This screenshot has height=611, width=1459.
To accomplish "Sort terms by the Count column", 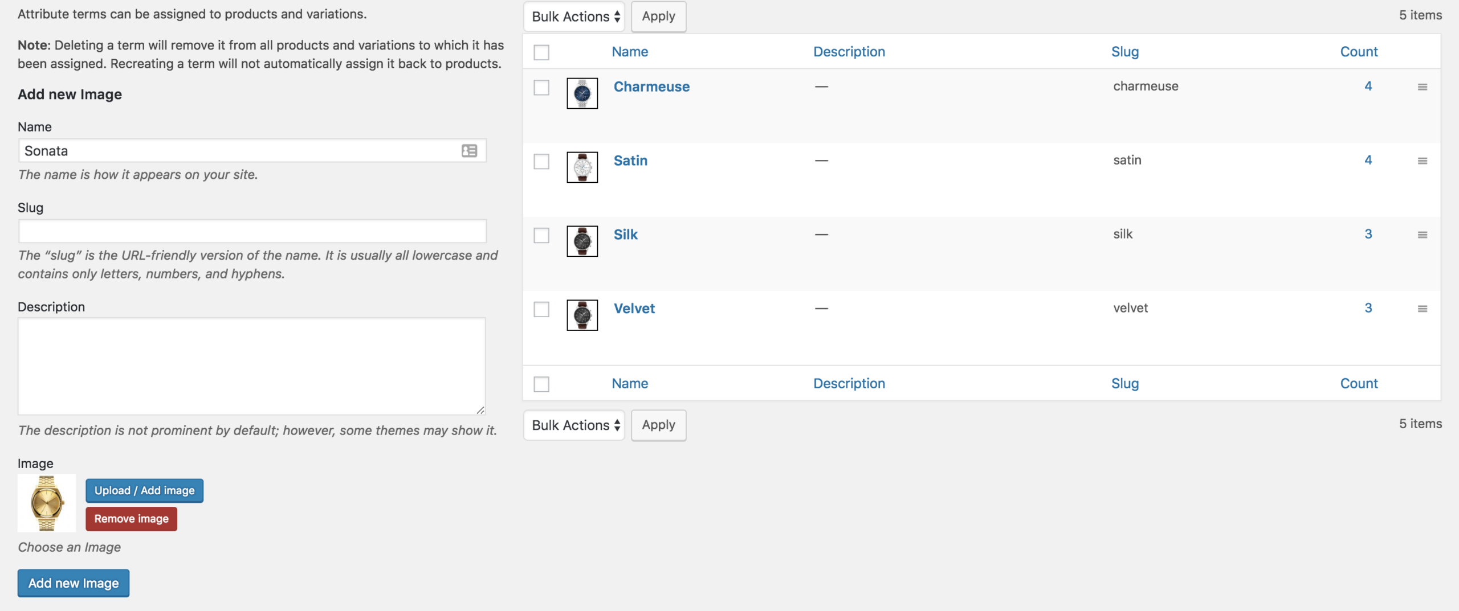I will coord(1359,51).
